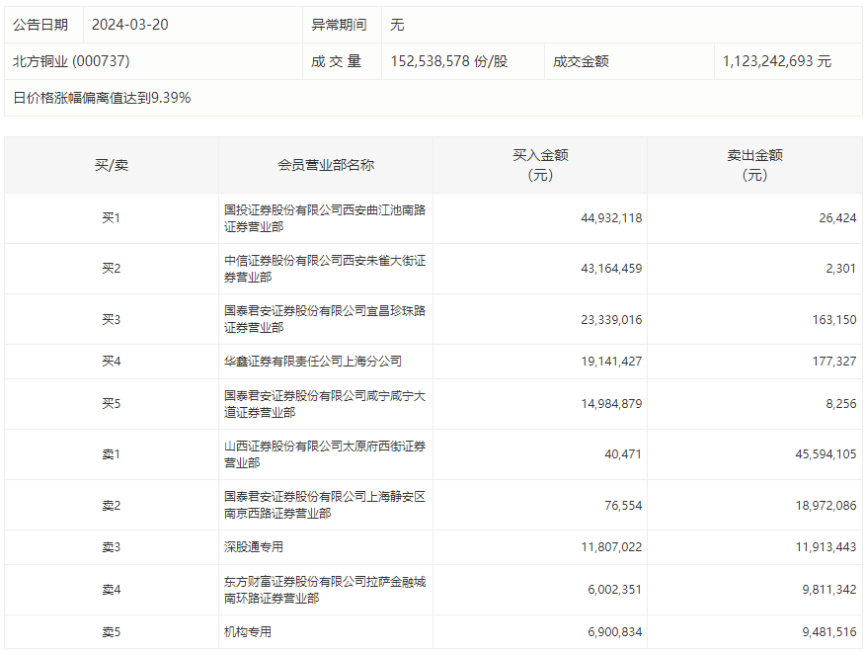Click the 卖出金额 (元) column header
865x652 pixels.
(x=754, y=165)
